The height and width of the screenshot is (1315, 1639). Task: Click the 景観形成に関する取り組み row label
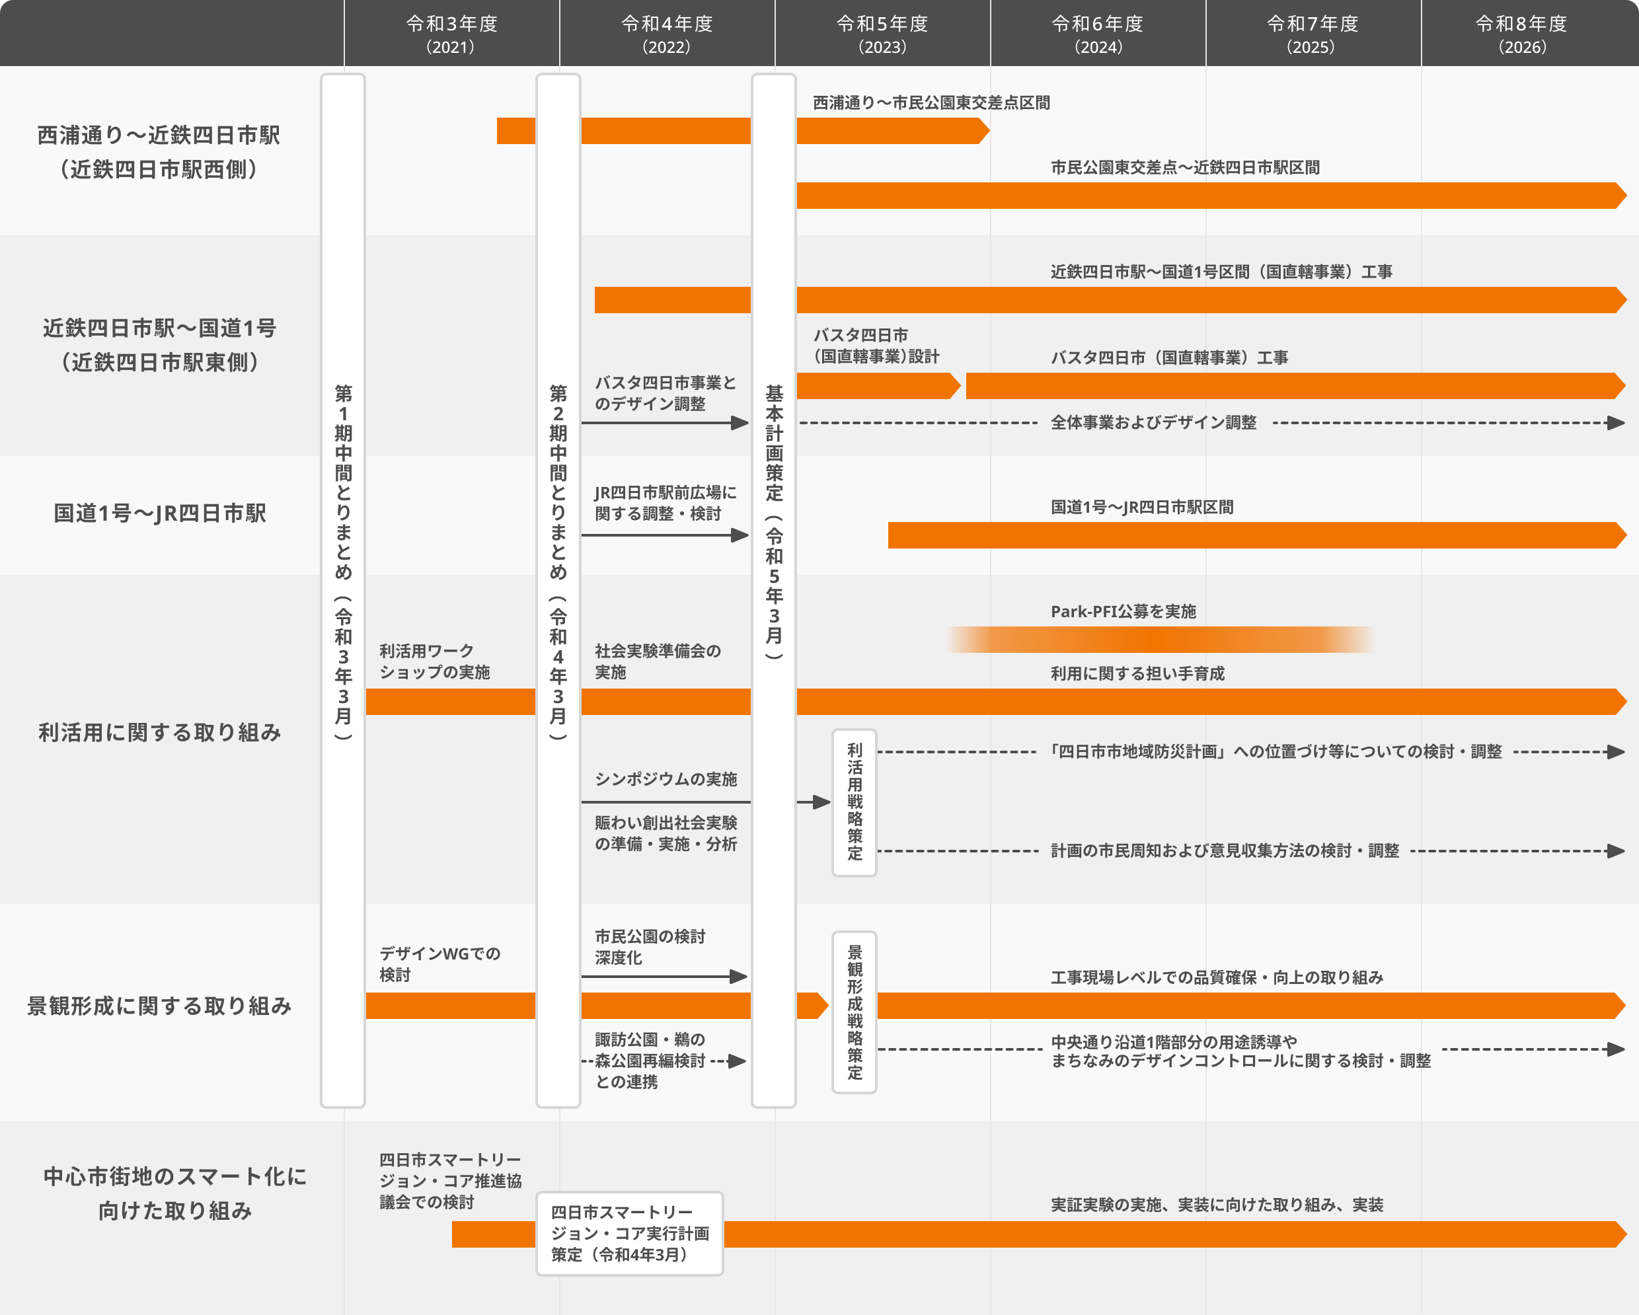click(x=160, y=1006)
